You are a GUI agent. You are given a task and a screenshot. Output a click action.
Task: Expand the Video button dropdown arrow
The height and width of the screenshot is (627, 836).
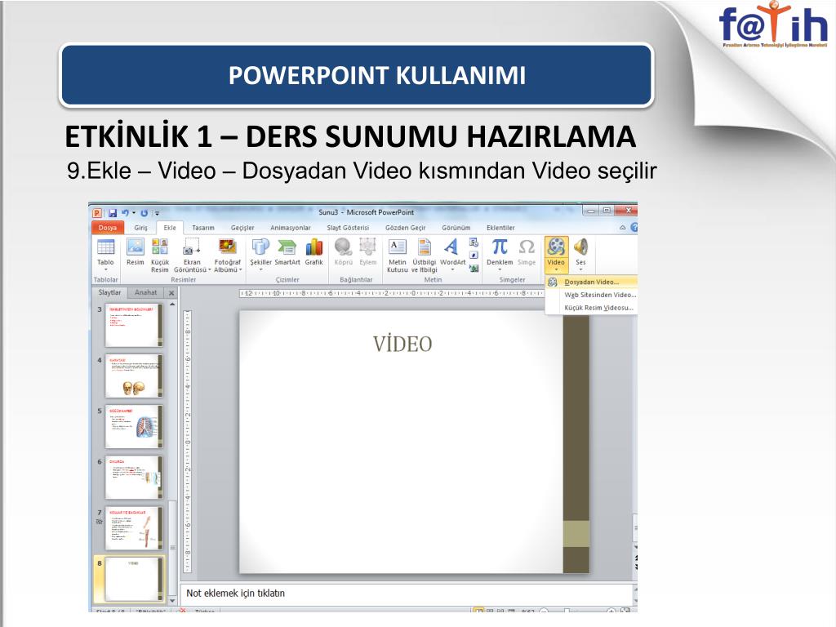click(x=555, y=269)
